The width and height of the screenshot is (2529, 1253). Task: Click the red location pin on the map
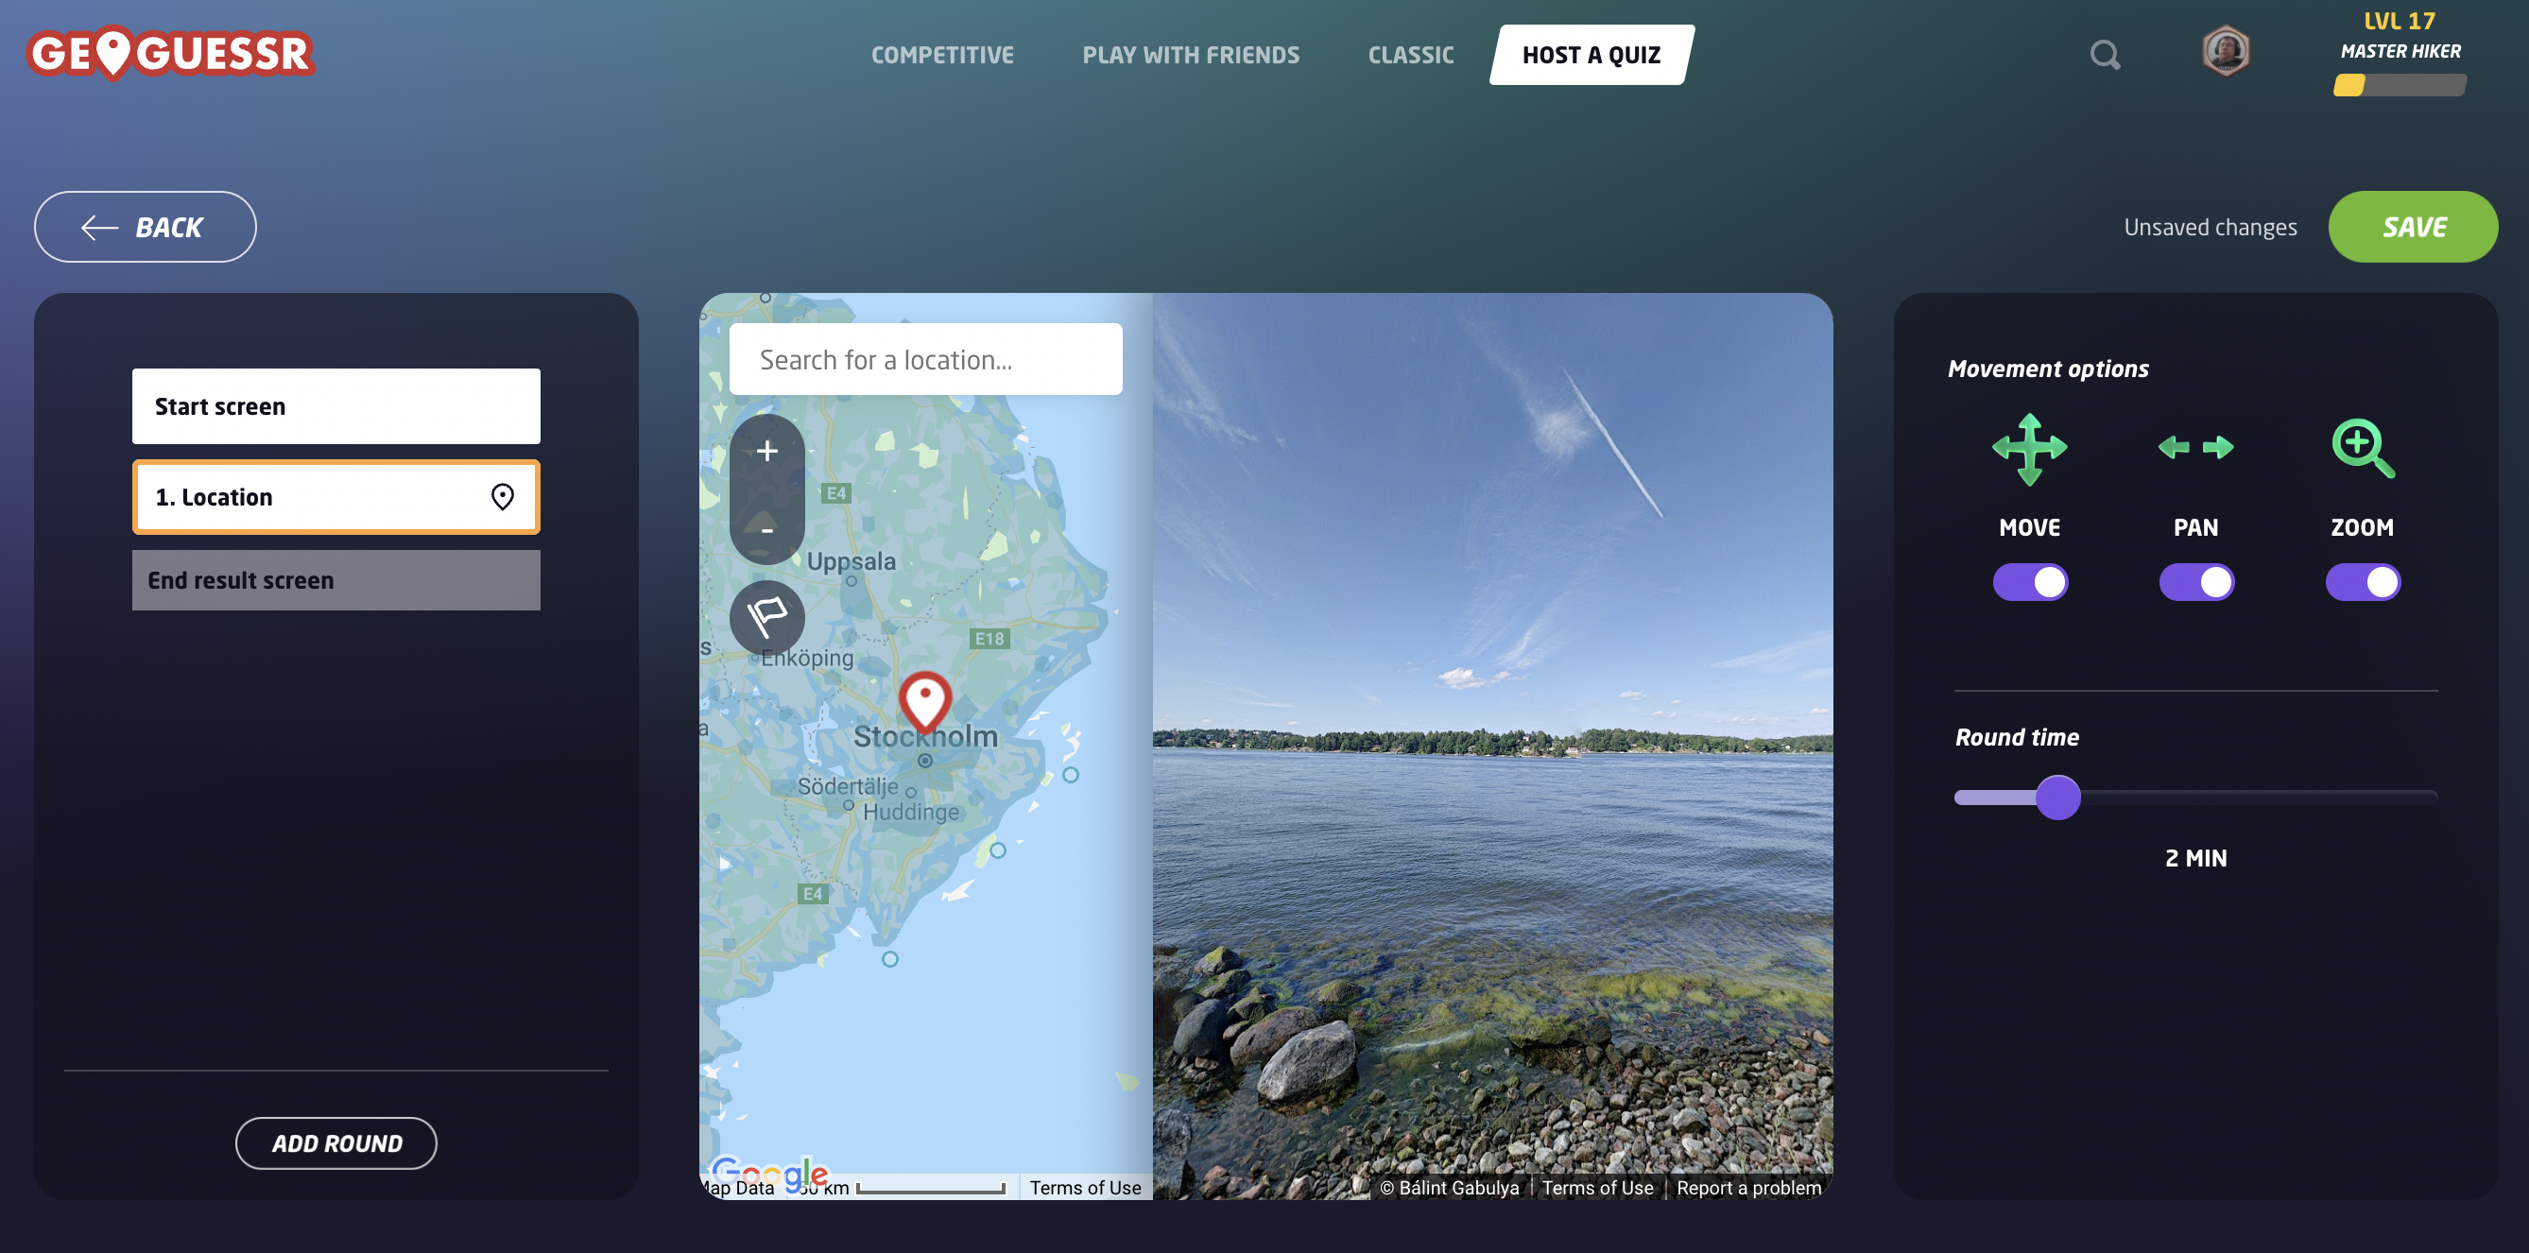(x=924, y=700)
